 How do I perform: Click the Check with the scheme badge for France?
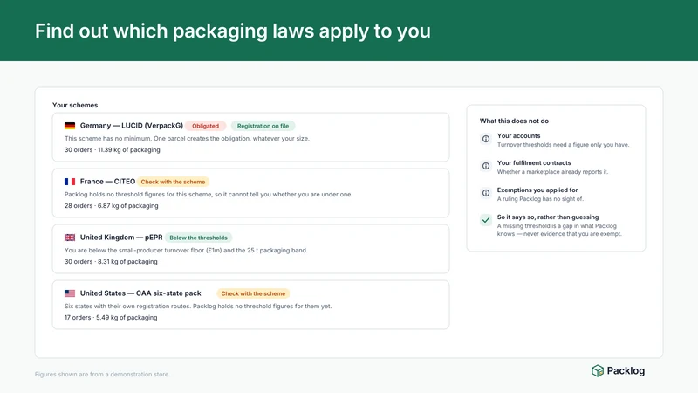[x=173, y=182]
